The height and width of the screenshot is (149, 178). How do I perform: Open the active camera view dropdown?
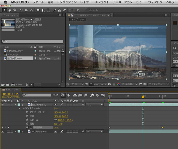click(x=158, y=84)
